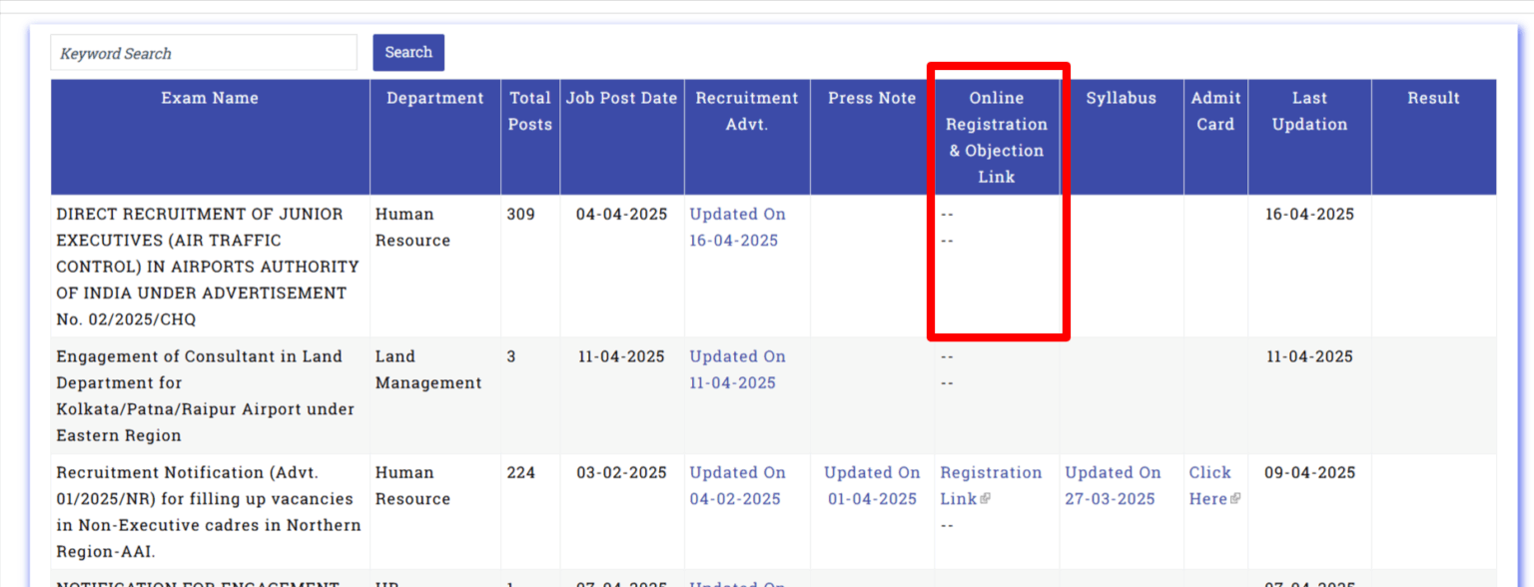Open recruitment advert Updated On 16-04-2025
The width and height of the screenshot is (1534, 587).
(x=737, y=227)
